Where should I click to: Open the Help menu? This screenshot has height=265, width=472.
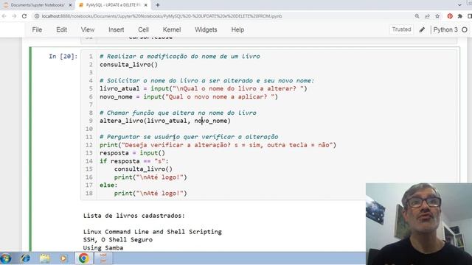[x=237, y=29]
